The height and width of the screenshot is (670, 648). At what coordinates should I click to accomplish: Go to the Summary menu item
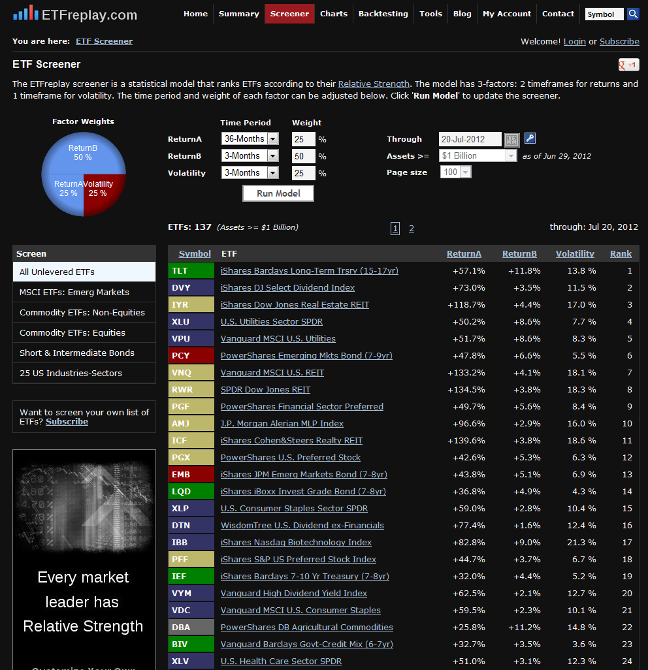point(239,14)
